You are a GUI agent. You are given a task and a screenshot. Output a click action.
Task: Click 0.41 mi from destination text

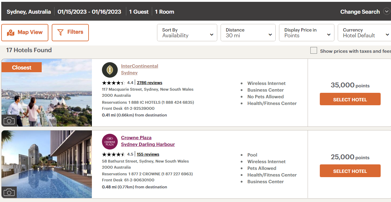tap(134, 115)
